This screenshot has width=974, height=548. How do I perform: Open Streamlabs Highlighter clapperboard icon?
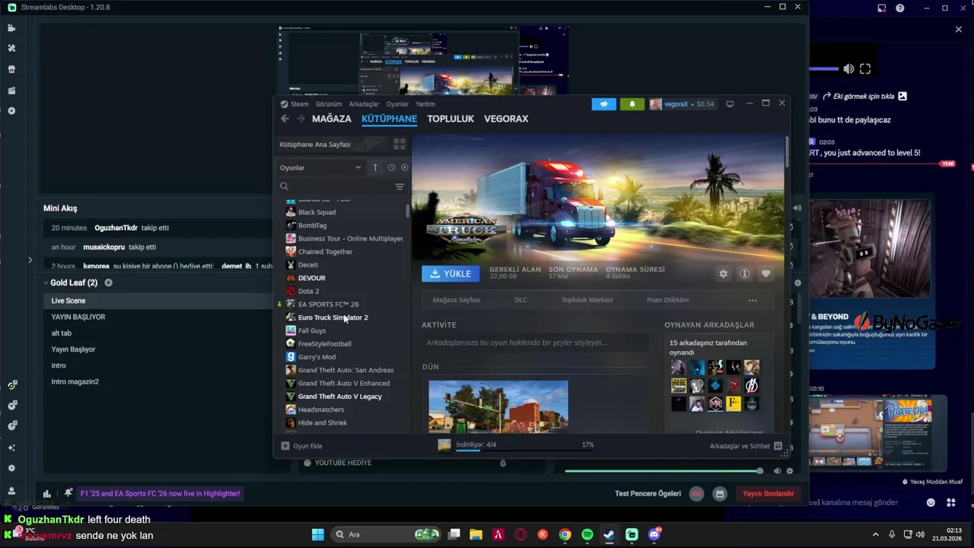point(11,91)
